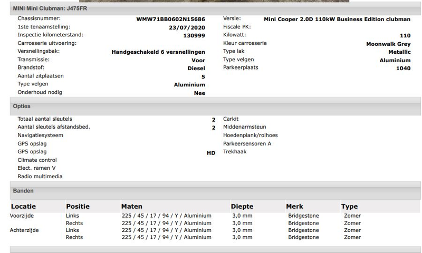The width and height of the screenshot is (422, 253).
Task: Click the Locatie column header
Action: [x=23, y=206]
